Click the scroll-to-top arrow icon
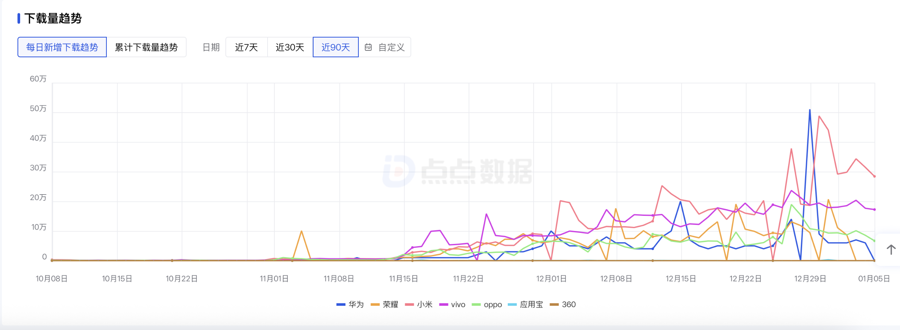Image resolution: width=900 pixels, height=330 pixels. (891, 250)
